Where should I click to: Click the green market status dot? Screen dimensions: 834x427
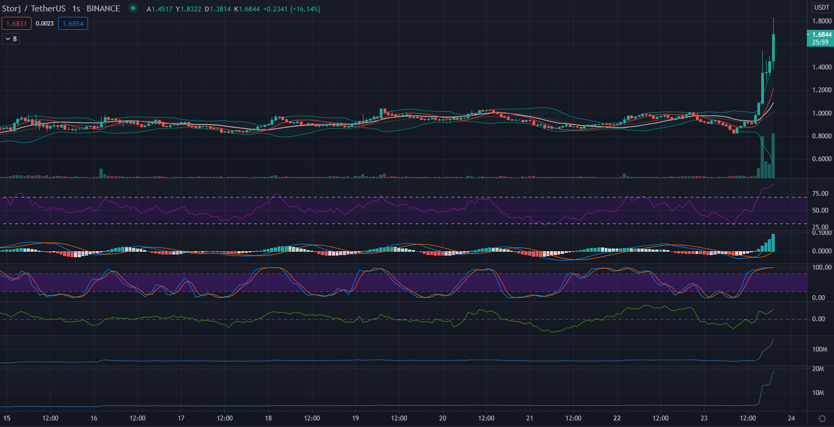point(133,9)
